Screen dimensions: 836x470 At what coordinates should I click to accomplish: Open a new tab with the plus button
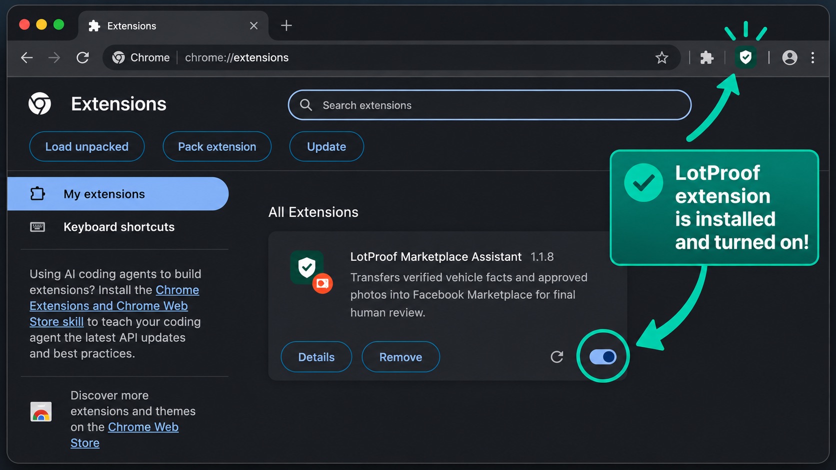pos(286,25)
